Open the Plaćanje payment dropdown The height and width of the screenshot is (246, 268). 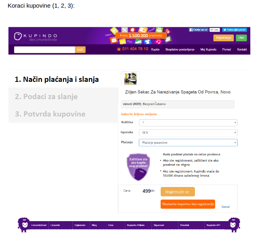point(188,142)
